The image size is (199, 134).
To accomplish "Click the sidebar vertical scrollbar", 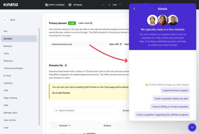I will [39, 77].
